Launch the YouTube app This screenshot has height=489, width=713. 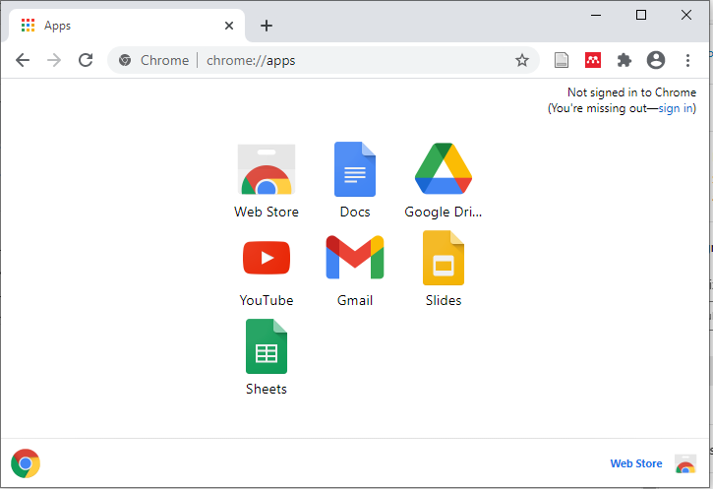pyautogui.click(x=267, y=259)
